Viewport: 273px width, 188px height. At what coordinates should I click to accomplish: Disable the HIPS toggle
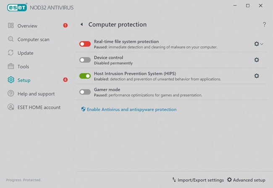[x=85, y=76]
